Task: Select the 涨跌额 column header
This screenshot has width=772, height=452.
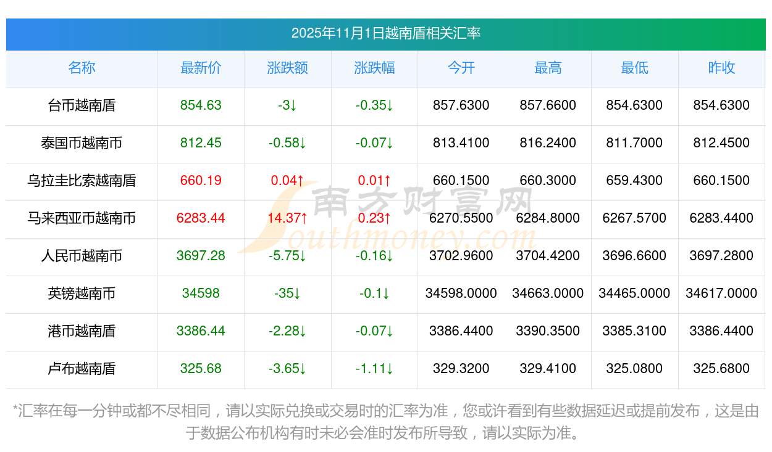Action: (x=288, y=68)
